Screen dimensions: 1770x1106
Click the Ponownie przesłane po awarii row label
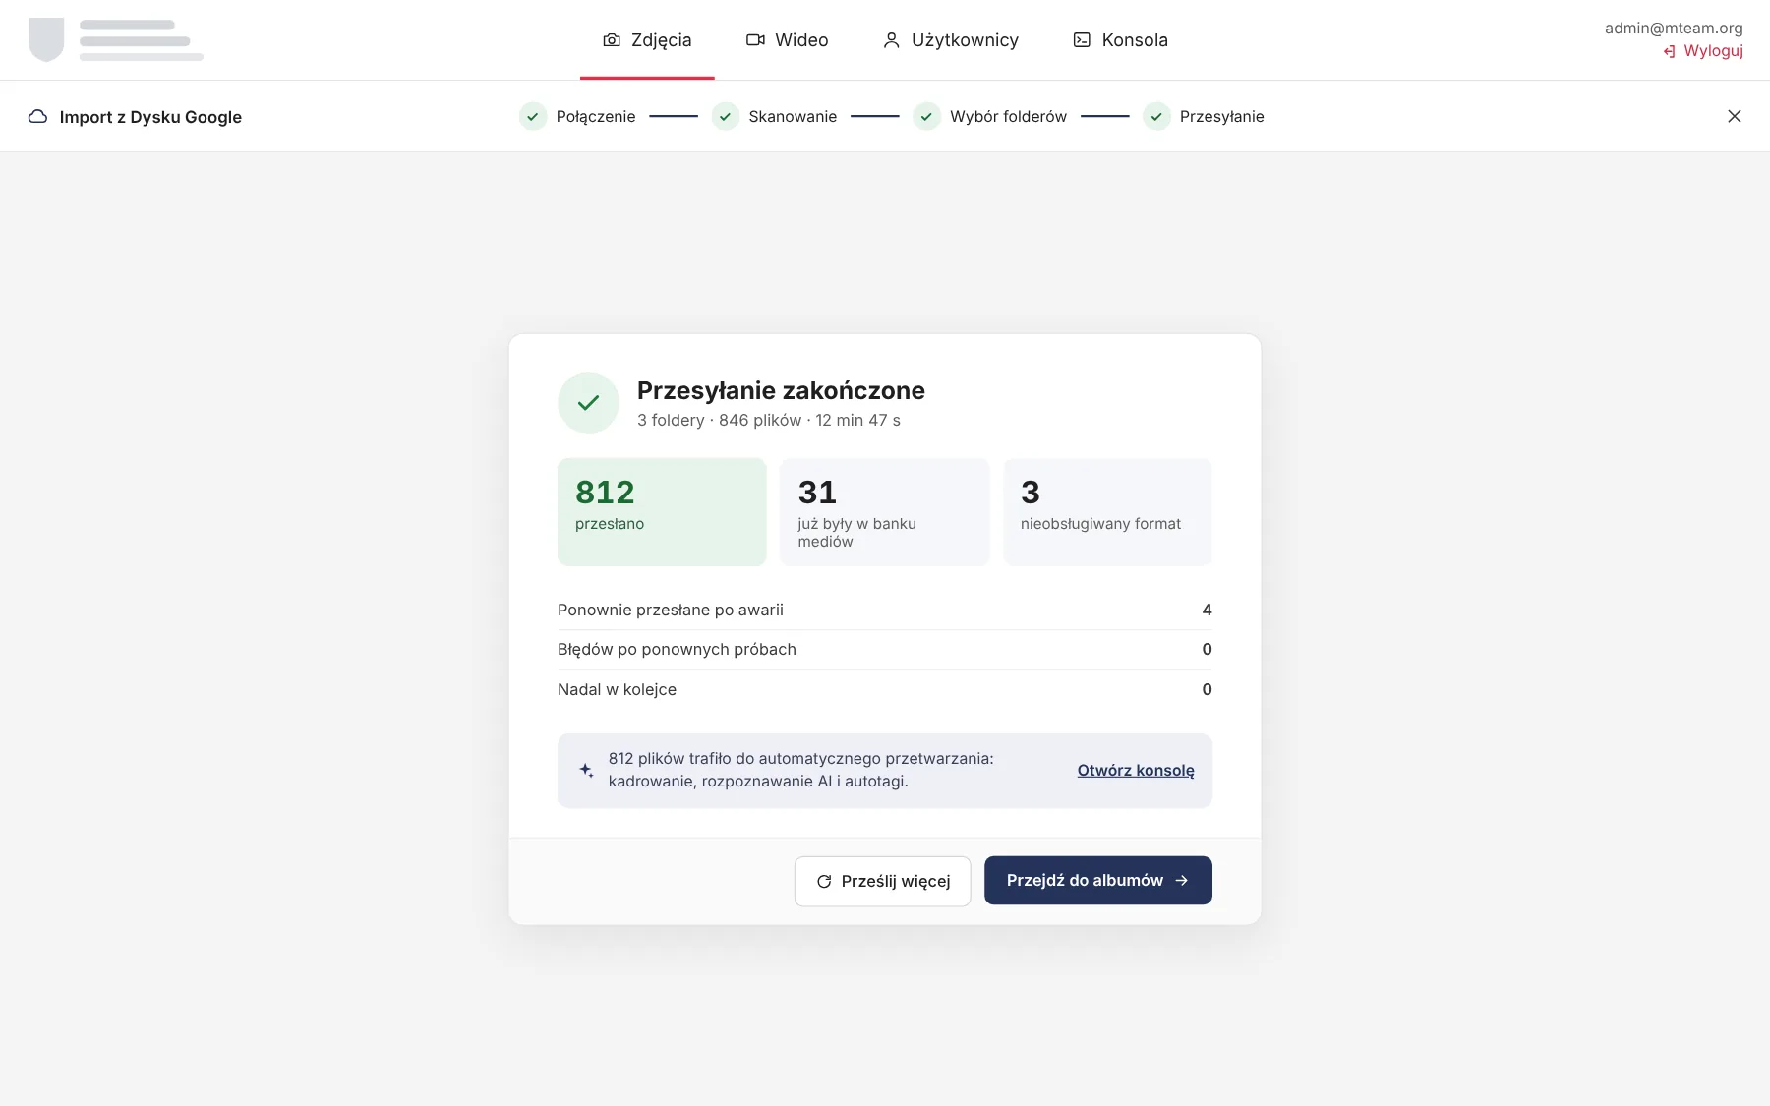671,610
